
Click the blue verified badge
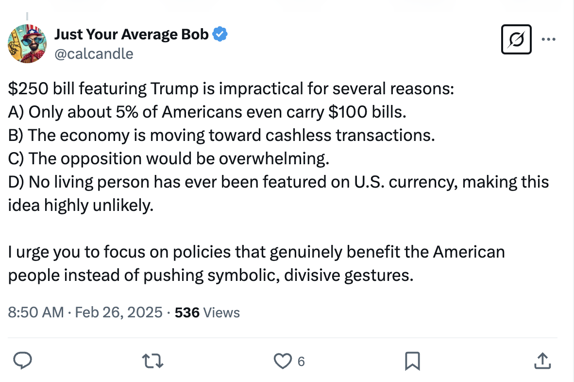point(219,34)
